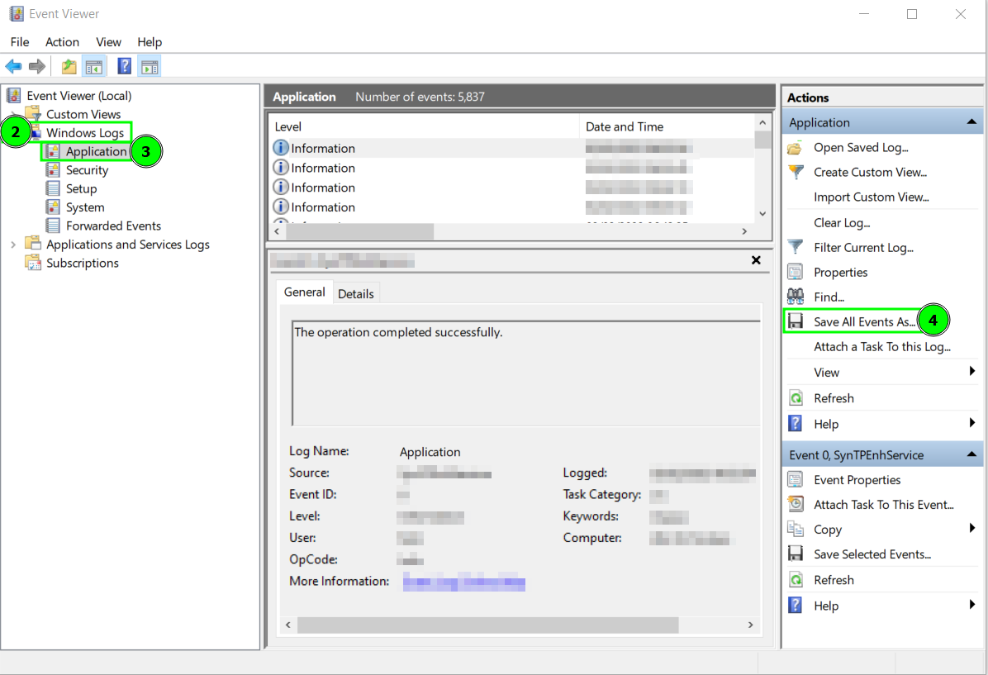Toggle the Action pane visibility from the toolbar
This screenshot has height=675, width=988.
coord(150,65)
